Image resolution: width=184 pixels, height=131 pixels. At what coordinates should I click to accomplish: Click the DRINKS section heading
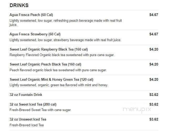(x=19, y=6)
